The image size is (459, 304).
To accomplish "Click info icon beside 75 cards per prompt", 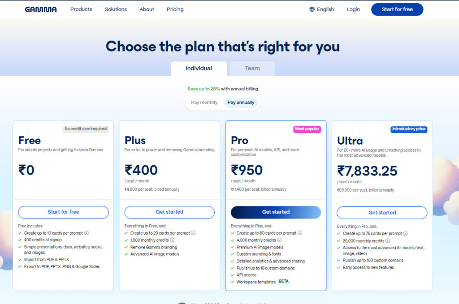I will tap(405, 233).
